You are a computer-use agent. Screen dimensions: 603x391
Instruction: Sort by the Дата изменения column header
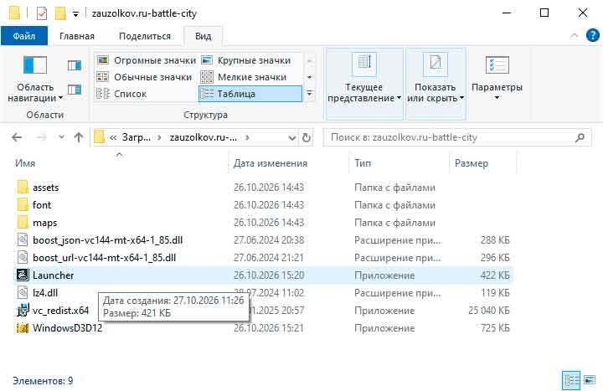271,163
